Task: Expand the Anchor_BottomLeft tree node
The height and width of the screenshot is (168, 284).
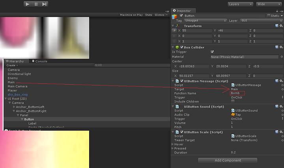Action: [14, 107]
